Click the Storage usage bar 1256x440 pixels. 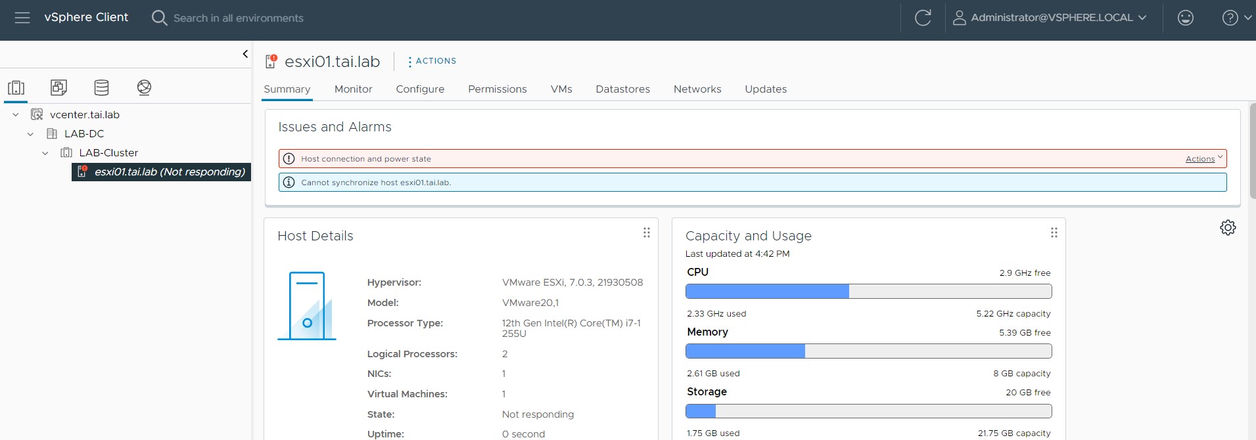[x=868, y=411]
